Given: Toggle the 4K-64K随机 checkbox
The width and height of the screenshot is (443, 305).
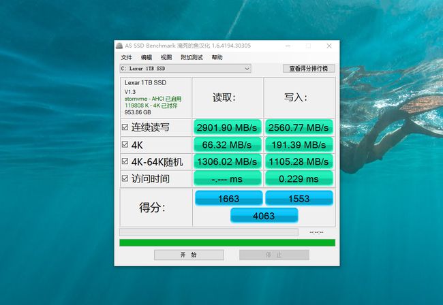Looking at the screenshot, I should [125, 161].
